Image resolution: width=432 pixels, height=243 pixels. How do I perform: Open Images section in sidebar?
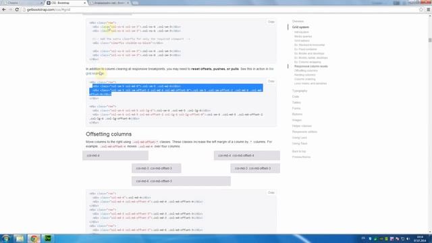pyautogui.click(x=297, y=120)
